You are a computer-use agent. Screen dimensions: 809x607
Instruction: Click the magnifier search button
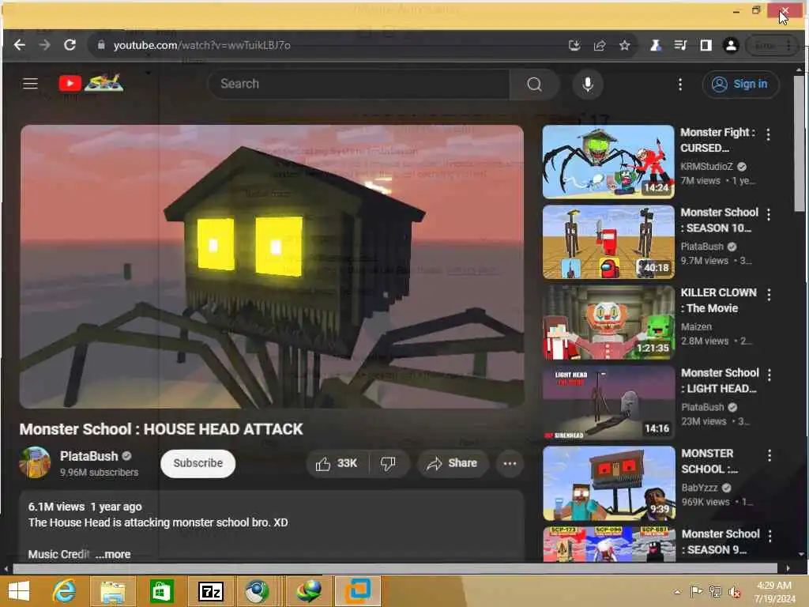(x=535, y=84)
